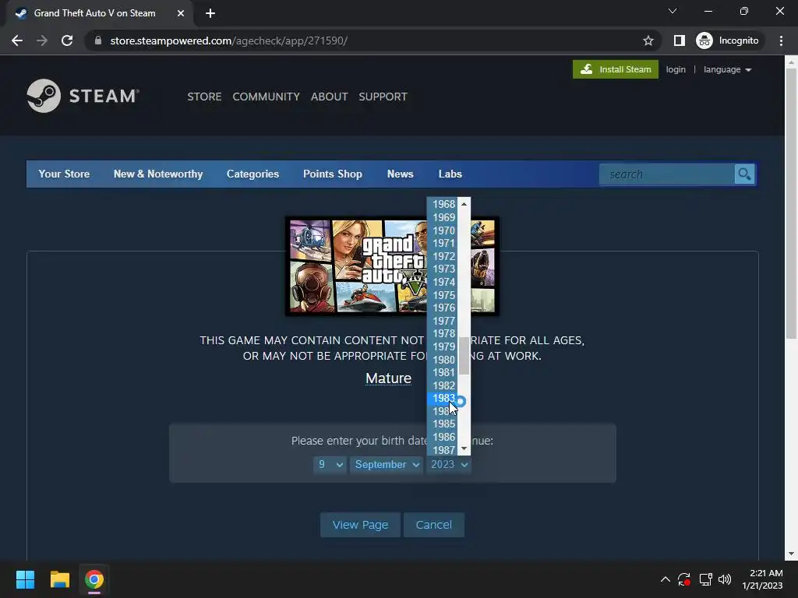This screenshot has height=598, width=798.
Task: Open the year dropdown showing 2023
Action: click(x=448, y=464)
